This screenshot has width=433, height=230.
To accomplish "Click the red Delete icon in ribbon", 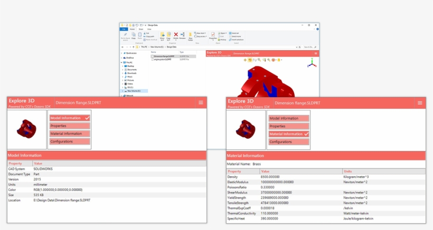I will click(176, 34).
